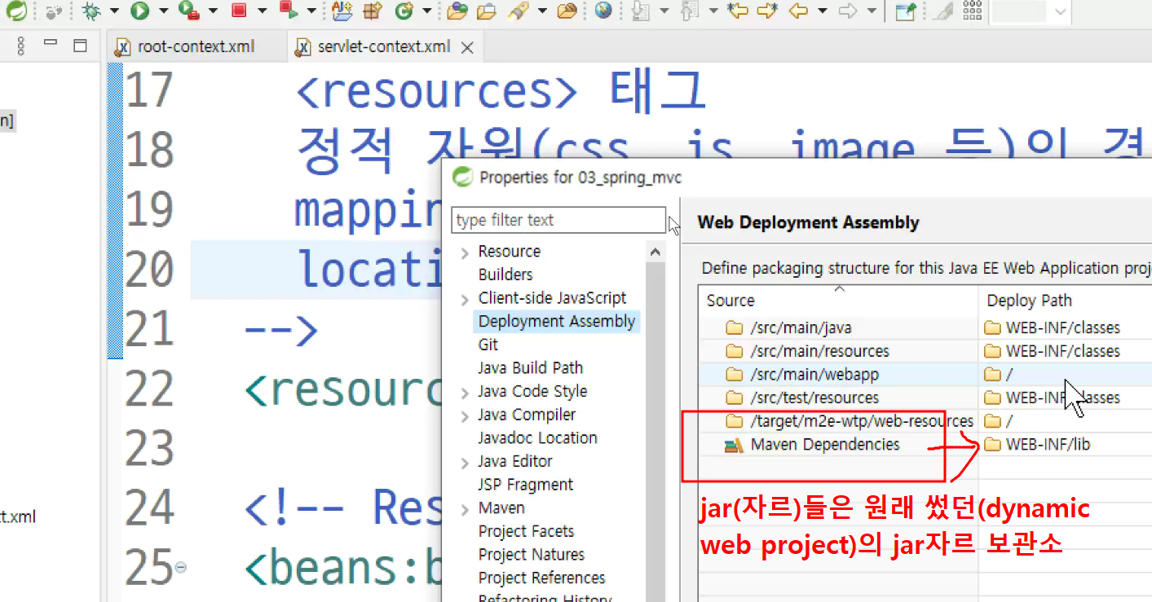Click the flashlight Search icon

517,11
